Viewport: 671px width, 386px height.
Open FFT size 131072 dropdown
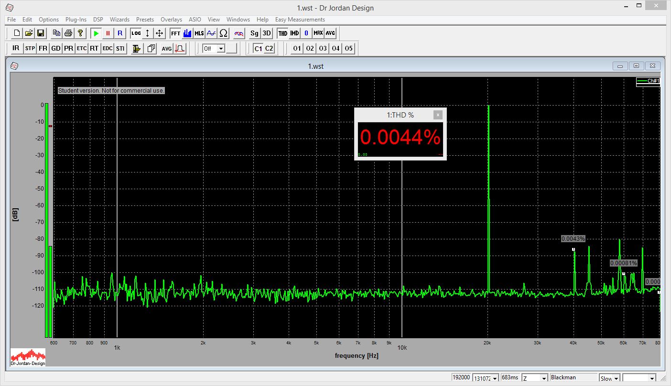point(495,378)
